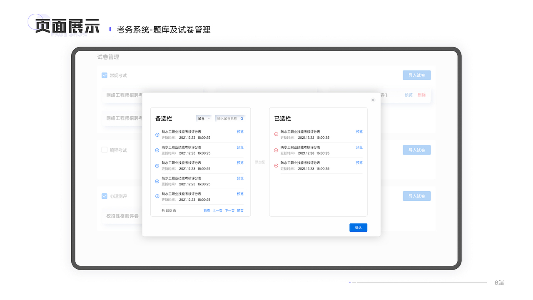Click the 页面展示 title text
The height and width of the screenshot is (300, 533).
point(67,26)
